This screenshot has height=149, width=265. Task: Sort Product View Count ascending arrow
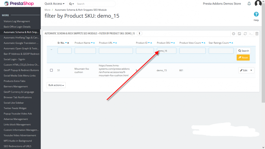(205, 43)
